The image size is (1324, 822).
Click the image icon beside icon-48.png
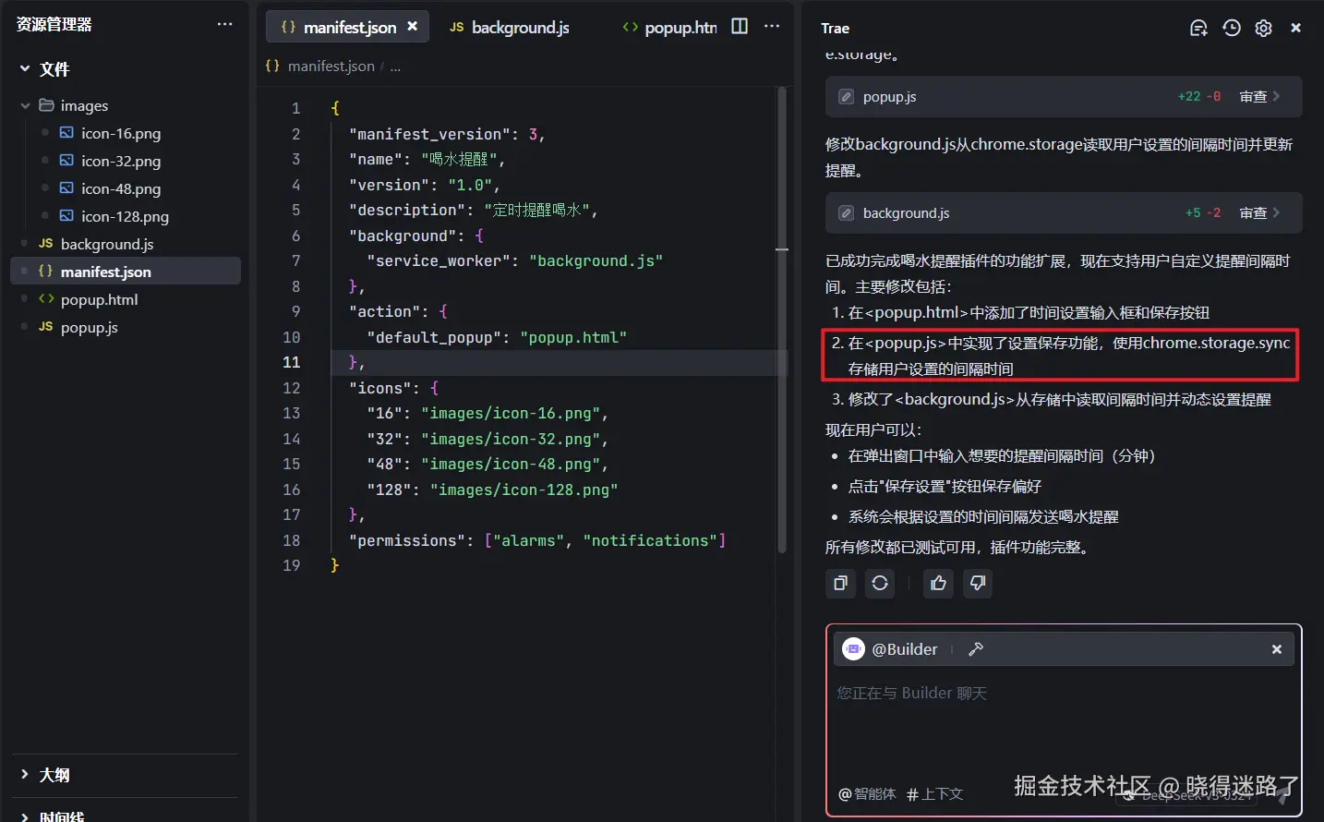pos(66,188)
